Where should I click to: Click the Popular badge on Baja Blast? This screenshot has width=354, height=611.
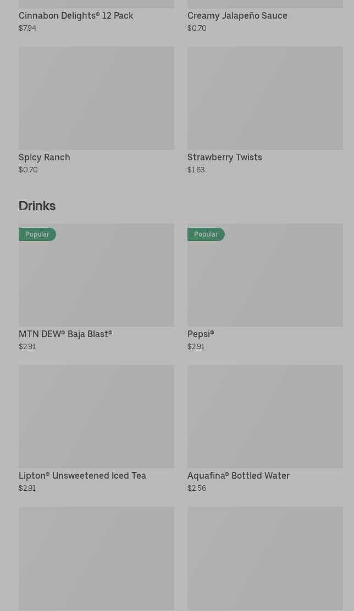37,234
